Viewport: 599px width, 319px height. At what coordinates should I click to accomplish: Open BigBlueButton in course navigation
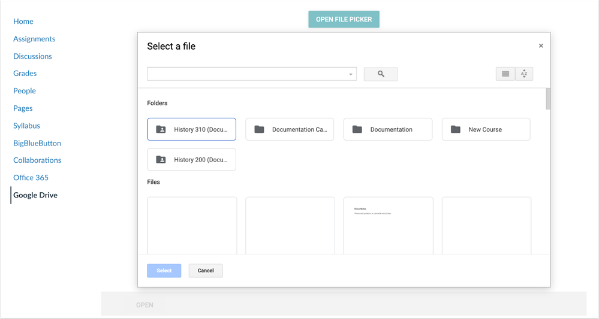[x=37, y=143]
